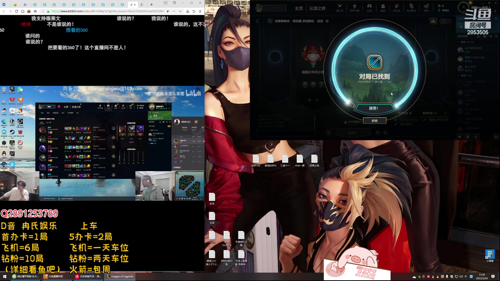Click the lobby back chevron arrow
Viewport: 500px width, 281px height.
[x=257, y=21]
